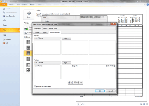This screenshot has height=106, width=149.
Task: Select the Weekly Calendar style icon
Action: click(x=28, y=53)
